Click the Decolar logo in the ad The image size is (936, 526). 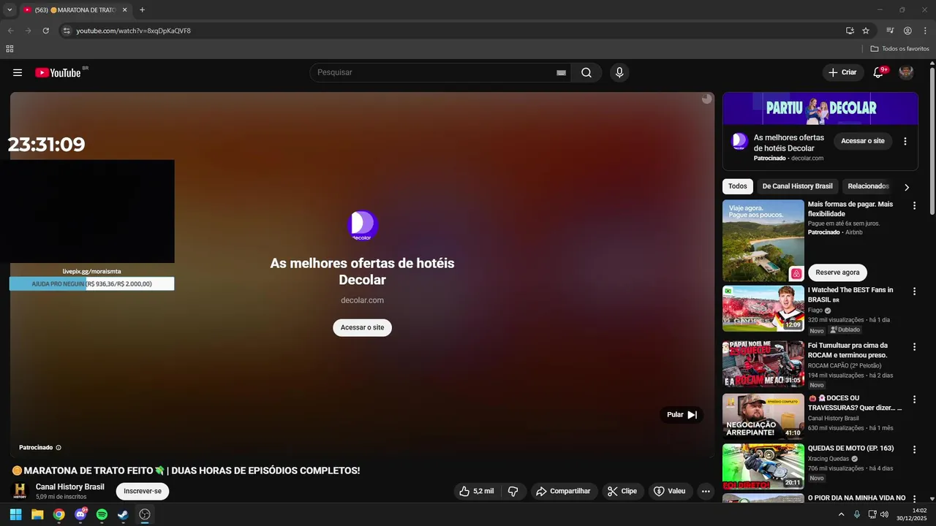coord(362,226)
